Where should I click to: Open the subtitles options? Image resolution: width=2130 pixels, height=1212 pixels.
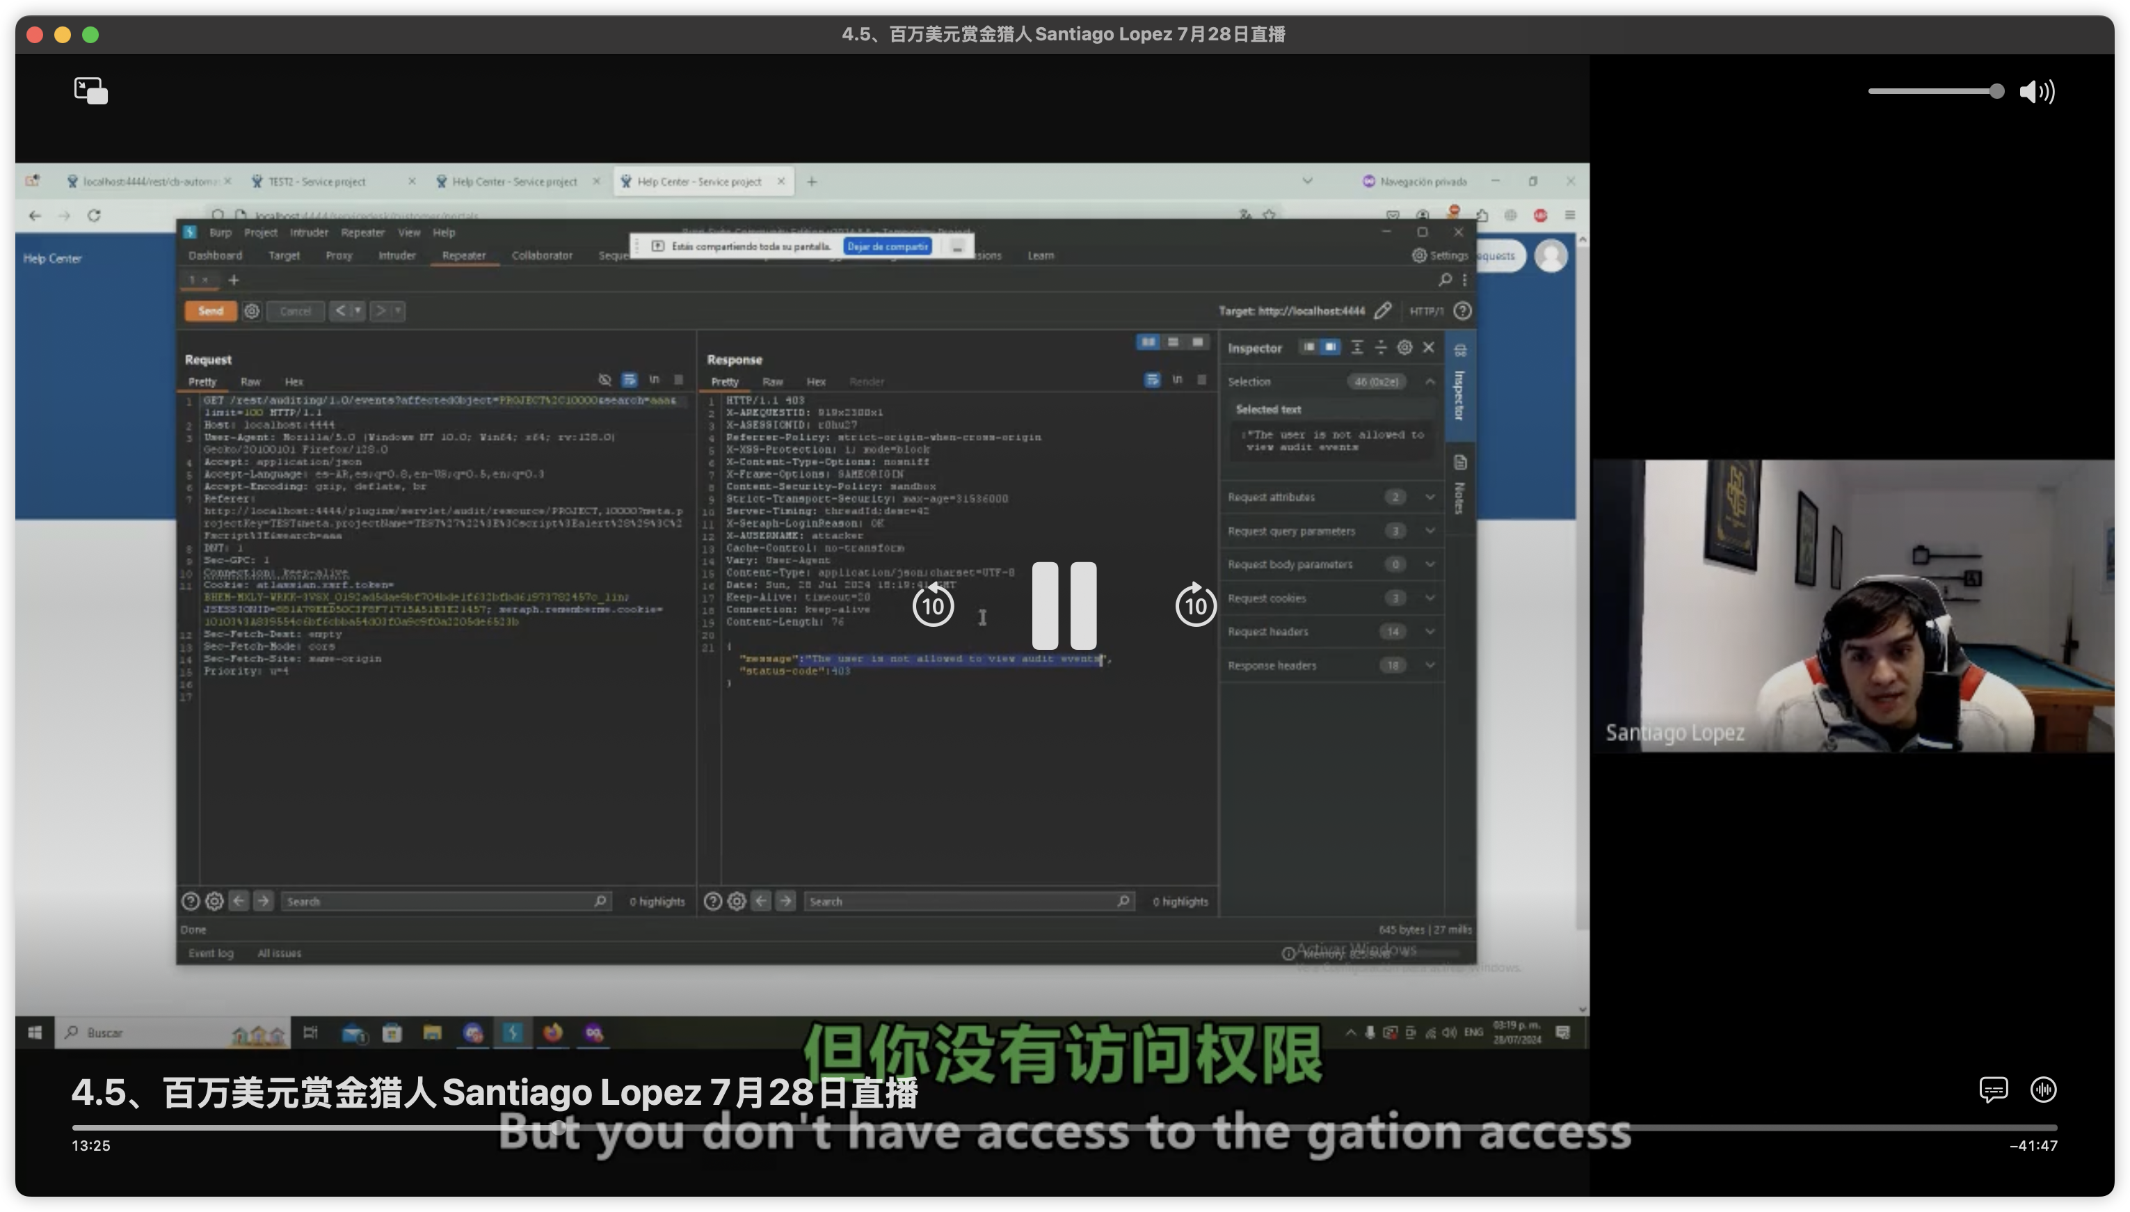click(1993, 1090)
